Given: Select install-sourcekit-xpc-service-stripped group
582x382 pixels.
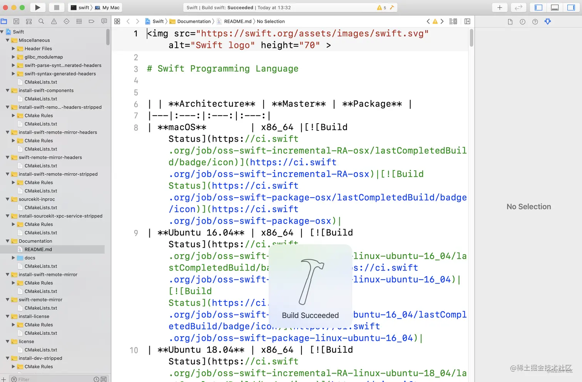Looking at the screenshot, I should click(x=60, y=216).
